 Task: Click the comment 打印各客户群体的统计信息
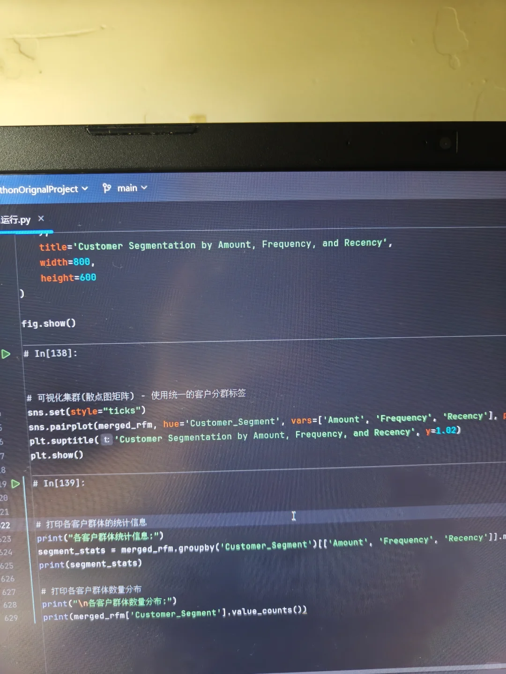click(x=91, y=523)
